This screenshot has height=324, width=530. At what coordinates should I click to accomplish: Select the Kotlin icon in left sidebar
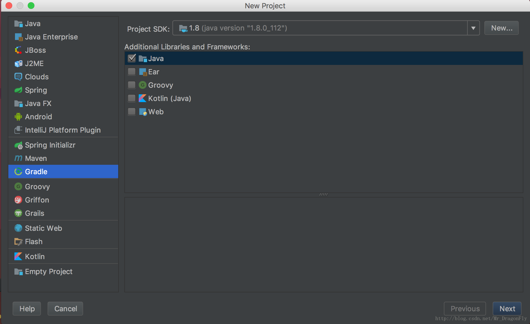click(x=18, y=257)
